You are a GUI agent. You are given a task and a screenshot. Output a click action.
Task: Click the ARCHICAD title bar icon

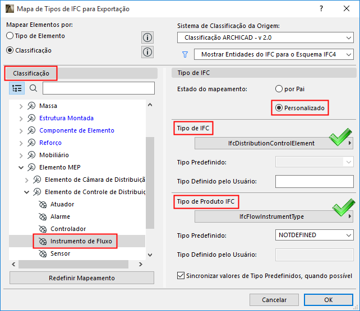[x=10, y=9]
